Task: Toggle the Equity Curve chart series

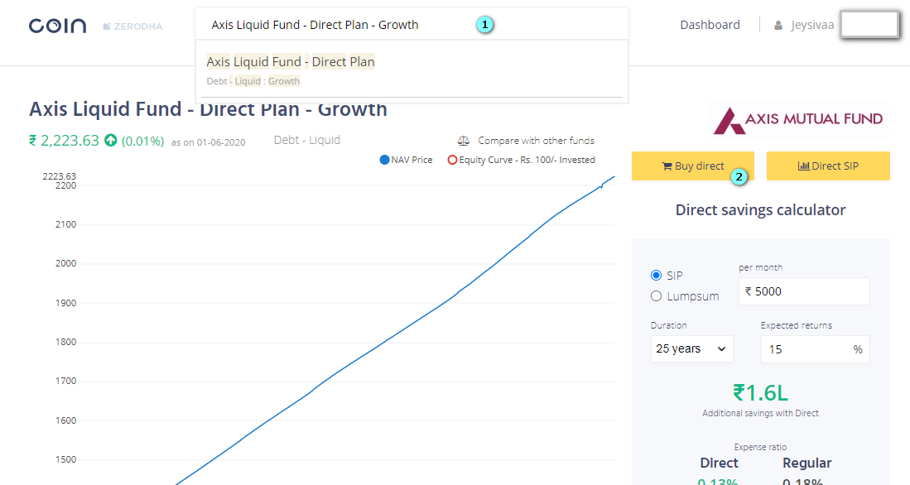Action: tap(521, 160)
